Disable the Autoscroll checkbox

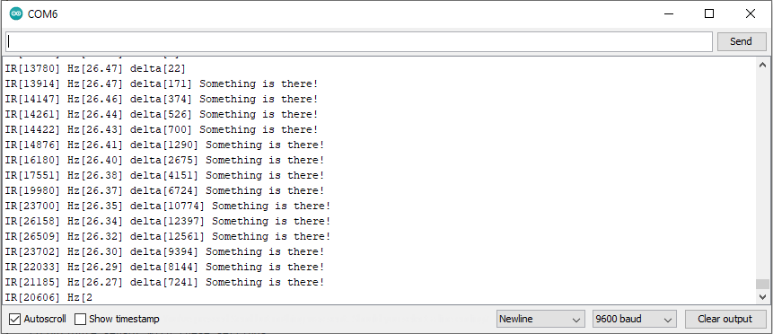tap(15, 320)
